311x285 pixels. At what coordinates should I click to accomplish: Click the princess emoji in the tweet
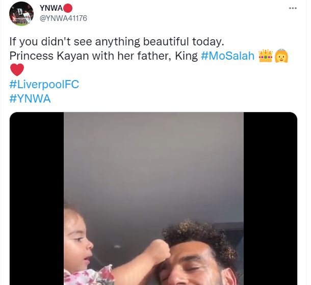281,56
